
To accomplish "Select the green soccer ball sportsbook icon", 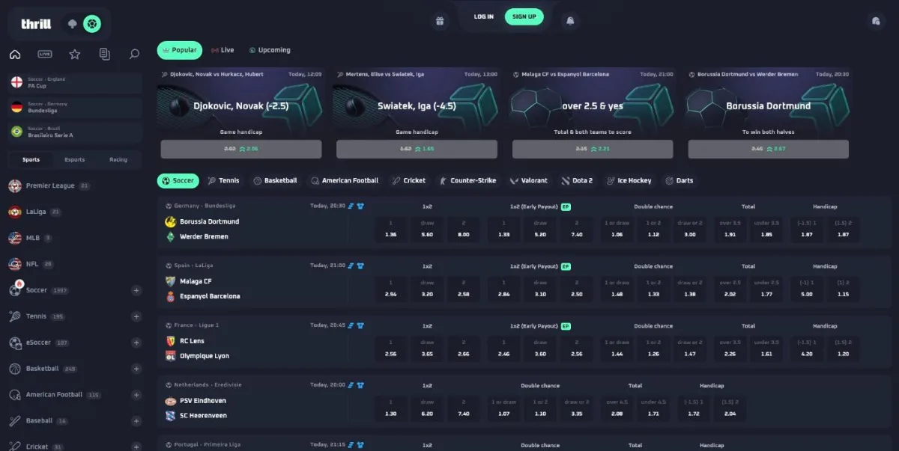I will pos(92,24).
